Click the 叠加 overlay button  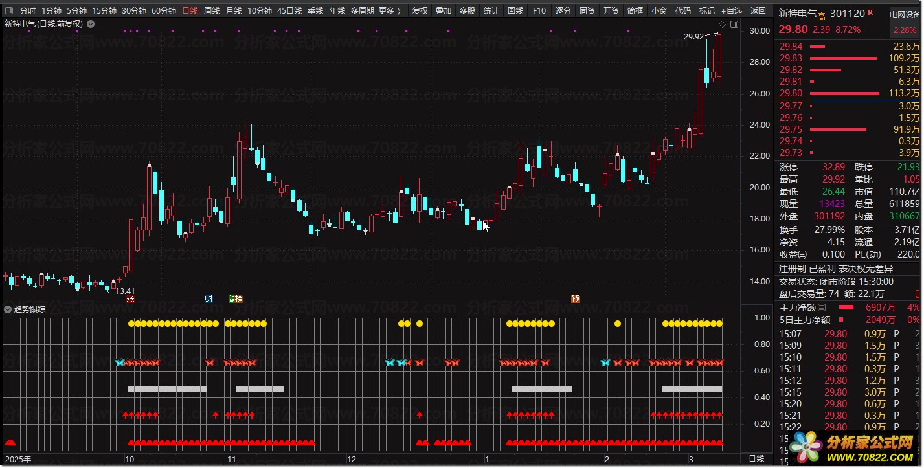click(x=444, y=11)
